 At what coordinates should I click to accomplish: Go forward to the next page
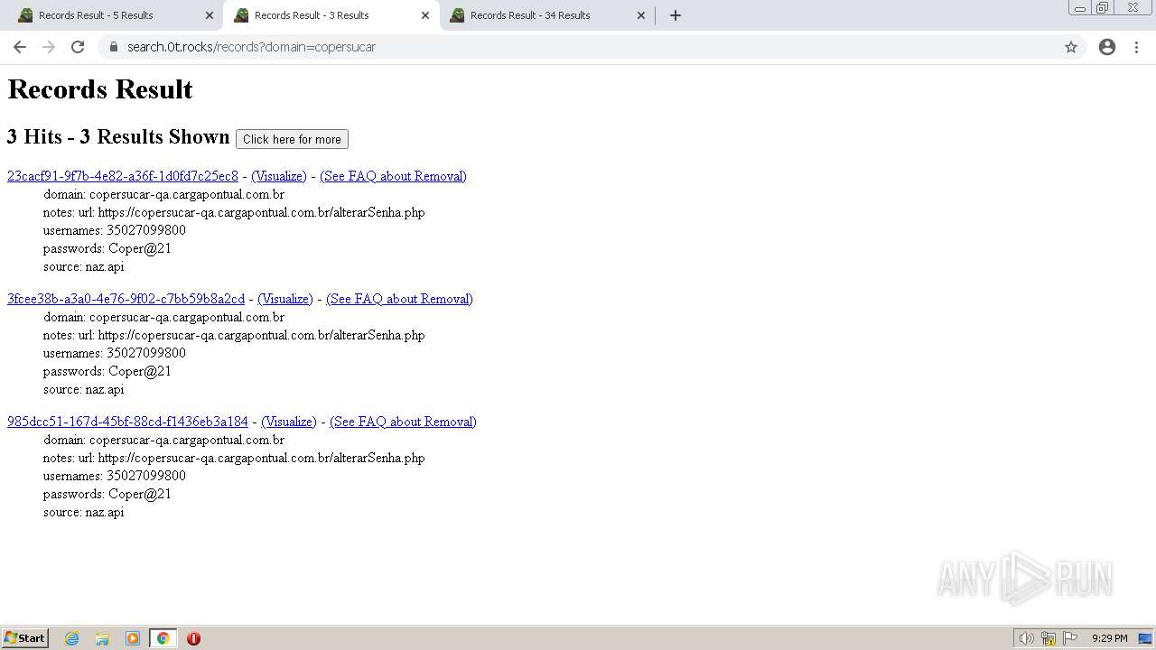coord(49,47)
